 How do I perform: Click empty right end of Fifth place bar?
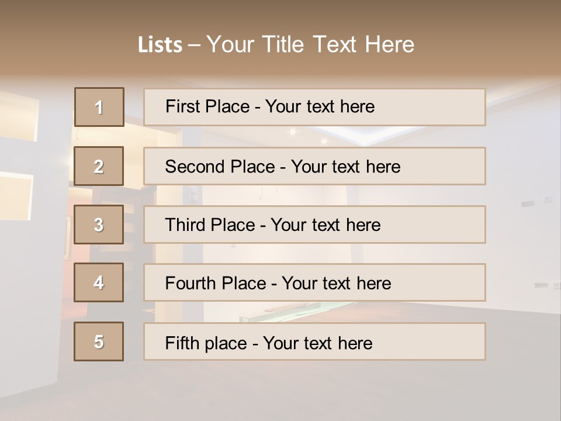pos(430,341)
